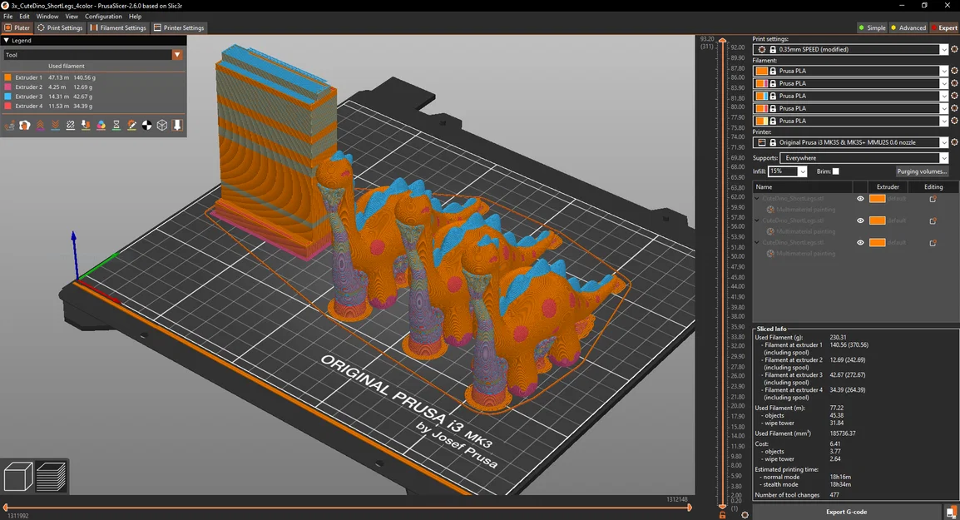Open the File menu
The width and height of the screenshot is (960, 520).
8,17
